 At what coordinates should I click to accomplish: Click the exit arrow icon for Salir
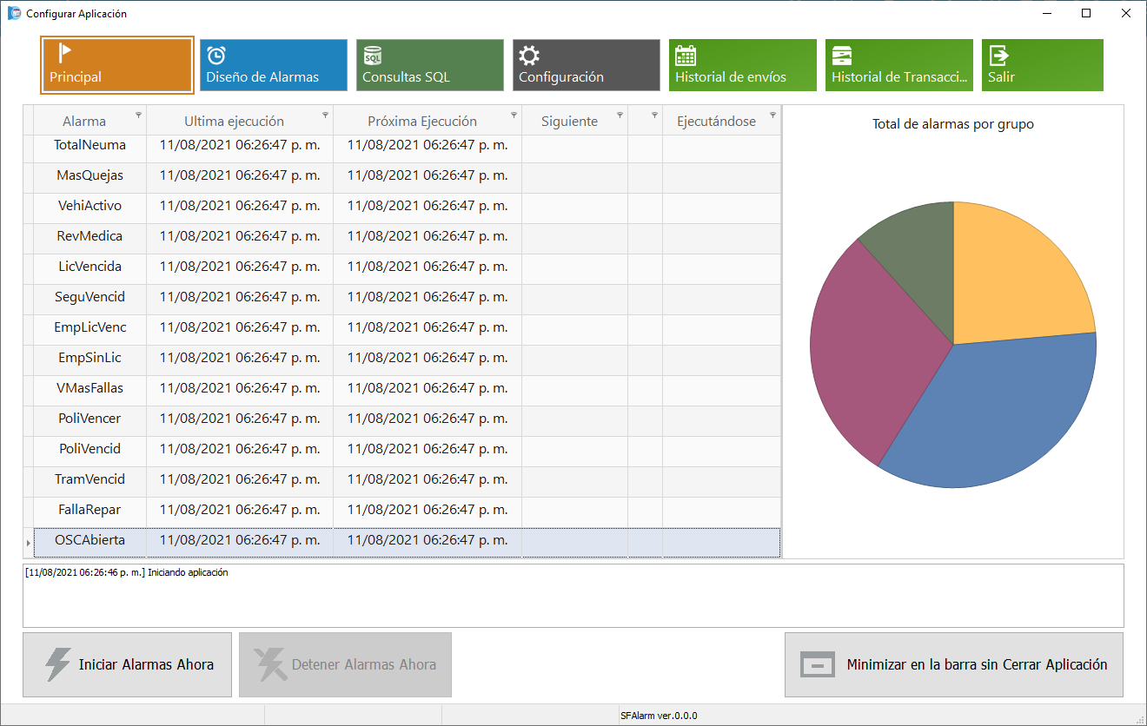coord(998,56)
